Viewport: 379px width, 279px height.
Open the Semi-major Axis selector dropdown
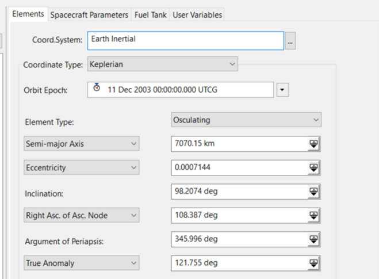click(81, 144)
